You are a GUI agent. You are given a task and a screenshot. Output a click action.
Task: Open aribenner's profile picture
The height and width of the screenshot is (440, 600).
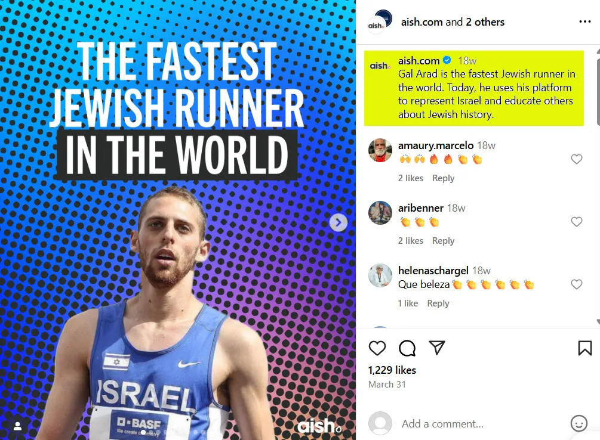point(380,213)
